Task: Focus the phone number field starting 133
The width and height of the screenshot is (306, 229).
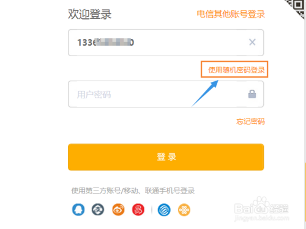Action: pyautogui.click(x=166, y=43)
